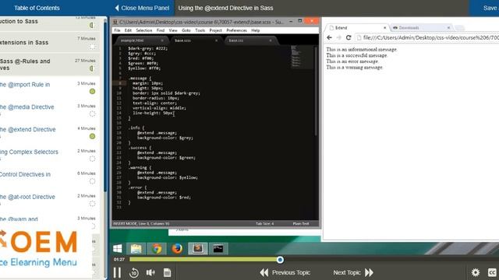Open Windows Start button in taskbar
Screen dimensions: 499x280
(118, 249)
